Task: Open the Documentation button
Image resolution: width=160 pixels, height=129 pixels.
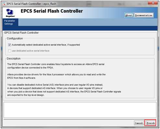Action: point(144,15)
